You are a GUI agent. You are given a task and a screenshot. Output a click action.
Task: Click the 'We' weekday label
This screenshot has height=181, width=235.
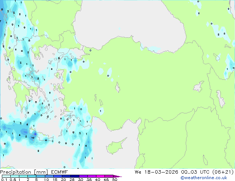pos(138,172)
